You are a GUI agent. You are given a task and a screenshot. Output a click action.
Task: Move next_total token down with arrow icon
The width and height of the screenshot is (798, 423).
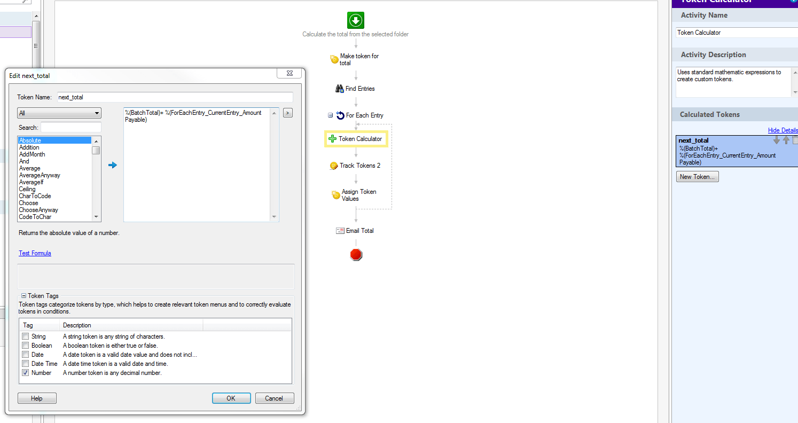[x=777, y=140]
